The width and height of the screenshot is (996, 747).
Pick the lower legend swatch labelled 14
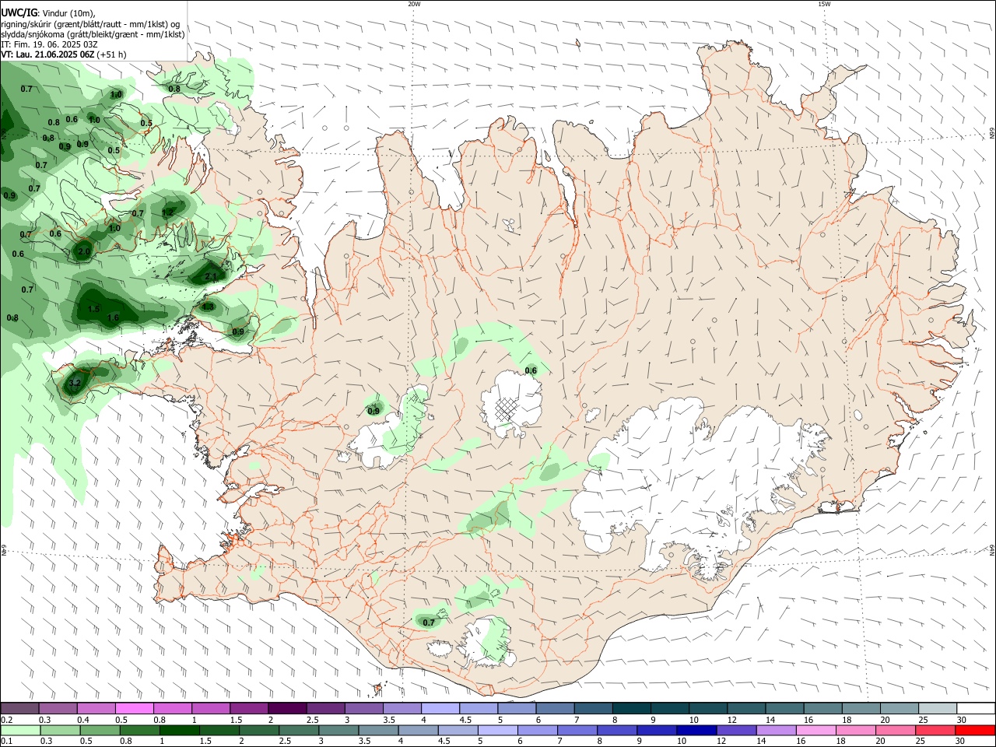click(x=775, y=730)
